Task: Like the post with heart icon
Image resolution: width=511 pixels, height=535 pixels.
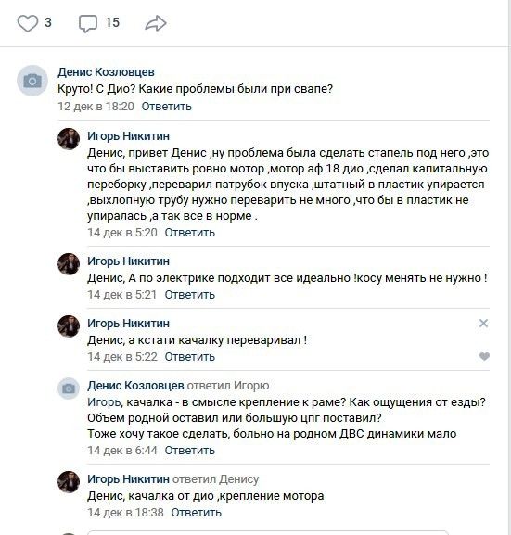Action: click(27, 23)
